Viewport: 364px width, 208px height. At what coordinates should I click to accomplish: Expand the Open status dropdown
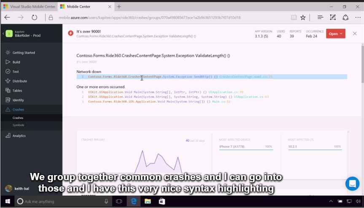coord(335,34)
